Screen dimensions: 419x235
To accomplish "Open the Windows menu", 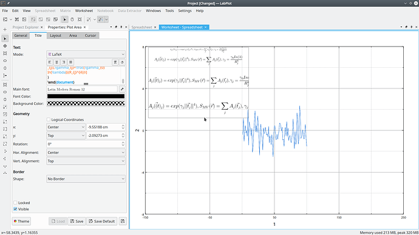I will [x=154, y=11].
